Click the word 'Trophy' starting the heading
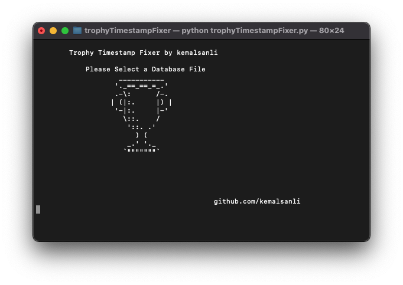This screenshot has width=403, height=285. [x=82, y=53]
